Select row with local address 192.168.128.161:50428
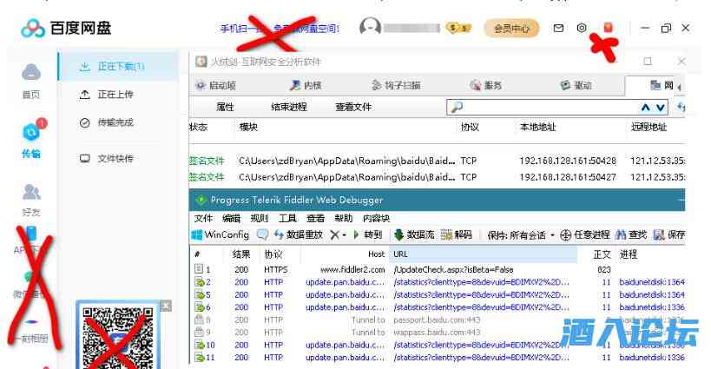The height and width of the screenshot is (369, 711). pyautogui.click(x=438, y=161)
